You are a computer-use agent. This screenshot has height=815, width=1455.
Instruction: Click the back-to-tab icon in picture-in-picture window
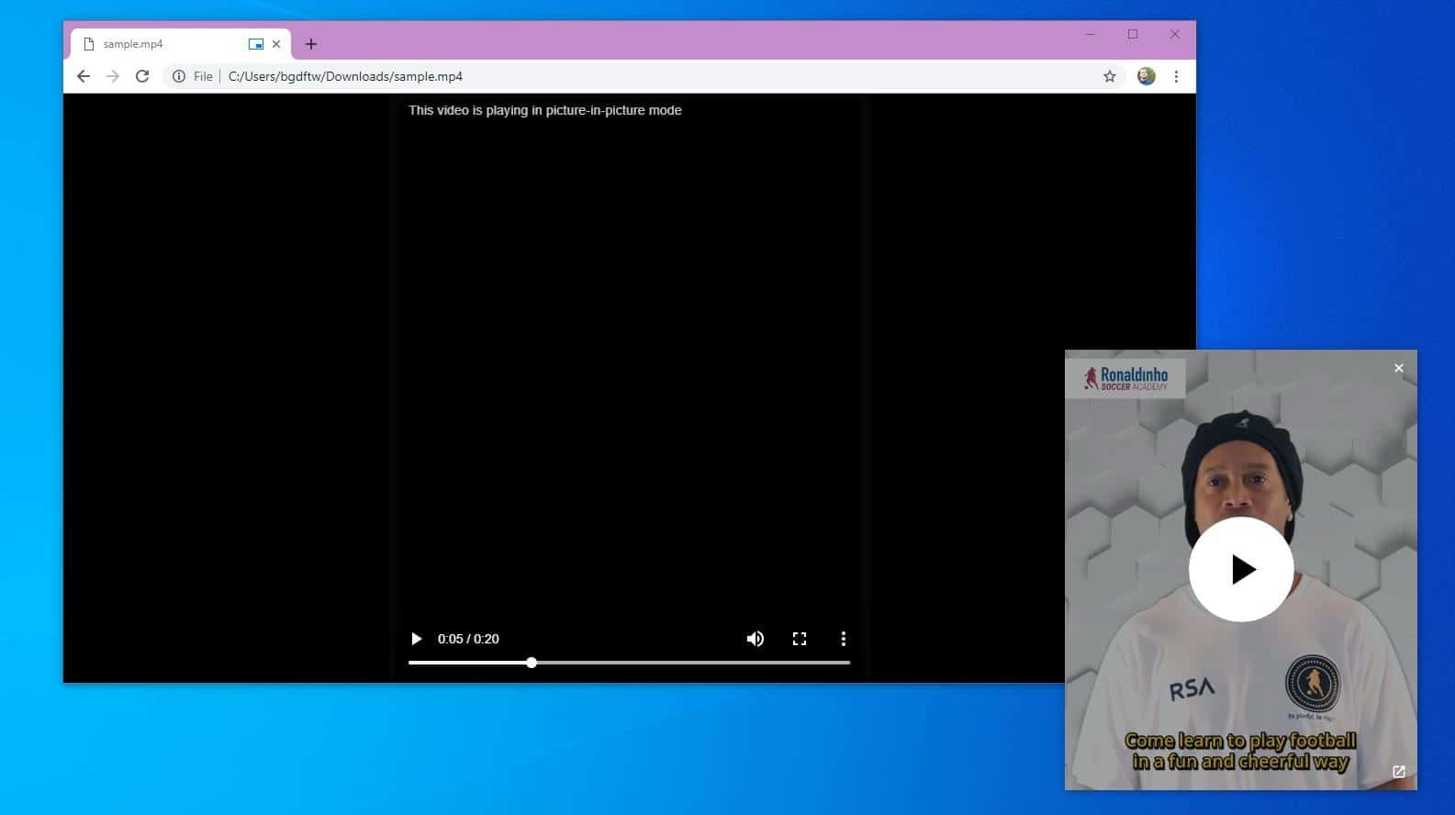tap(1399, 772)
